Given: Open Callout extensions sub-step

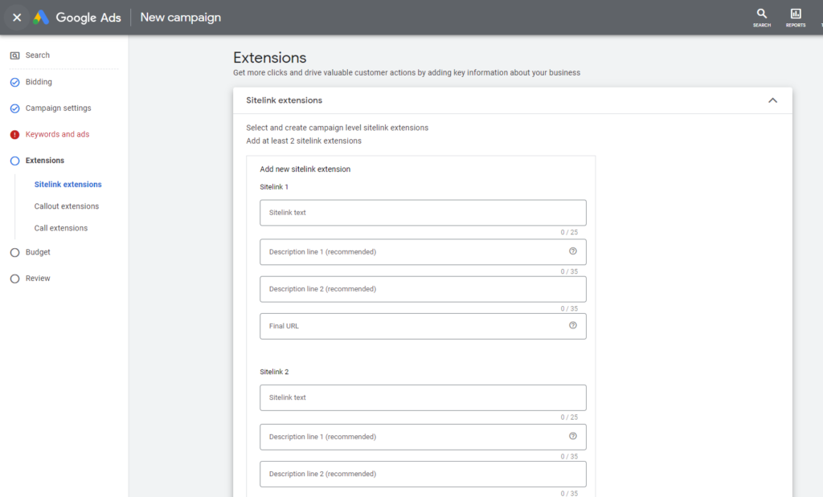Looking at the screenshot, I should 67,206.
